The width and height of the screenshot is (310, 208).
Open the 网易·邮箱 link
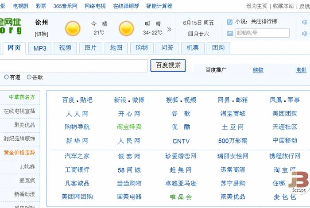(x=232, y=100)
